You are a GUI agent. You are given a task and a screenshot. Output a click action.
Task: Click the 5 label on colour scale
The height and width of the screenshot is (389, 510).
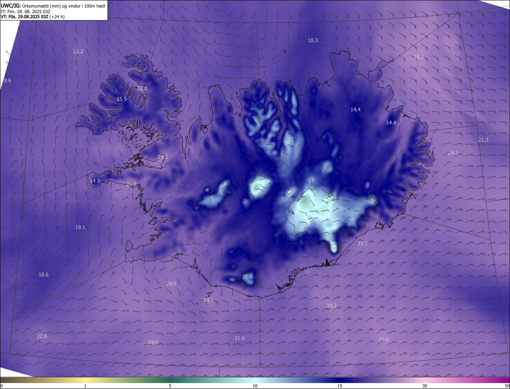170,386
